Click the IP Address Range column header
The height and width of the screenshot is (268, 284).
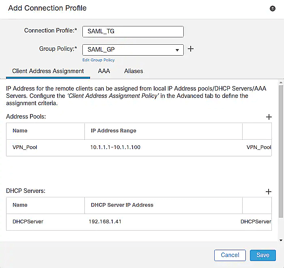coord(113,131)
